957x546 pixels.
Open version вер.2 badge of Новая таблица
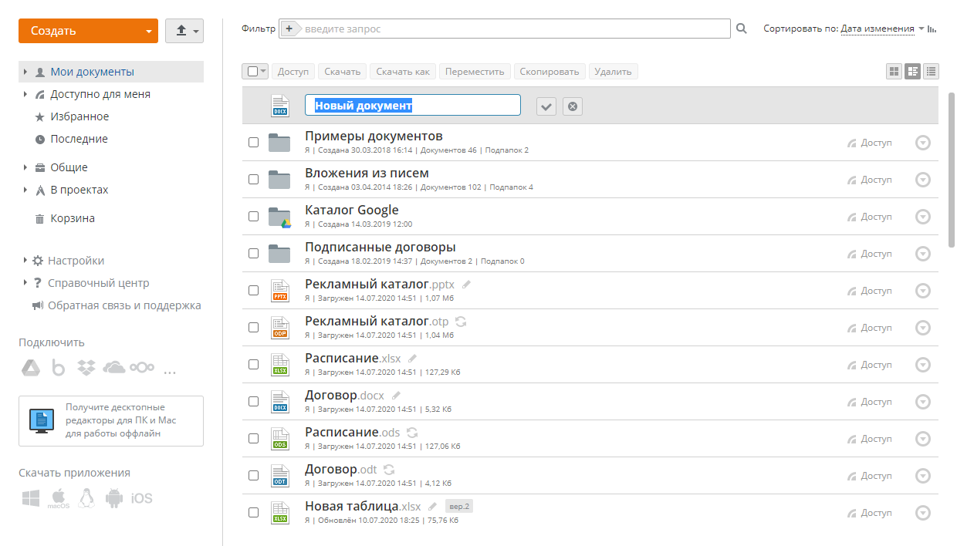[x=458, y=507]
